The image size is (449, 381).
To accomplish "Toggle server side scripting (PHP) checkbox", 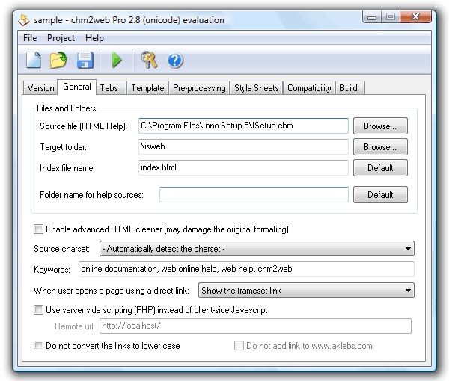I will [x=38, y=309].
